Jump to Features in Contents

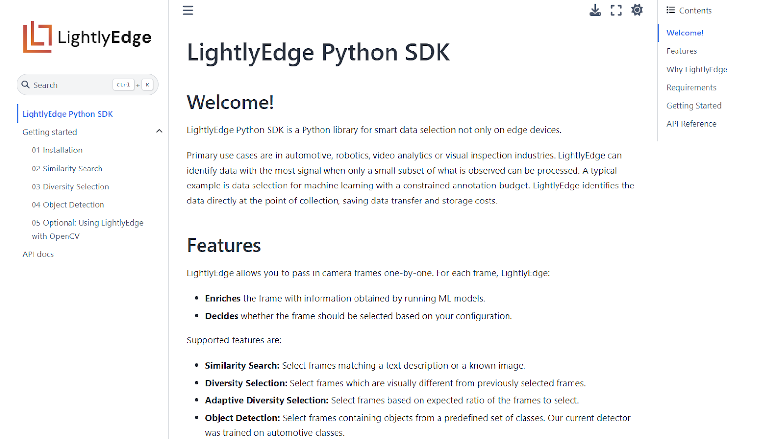681,51
